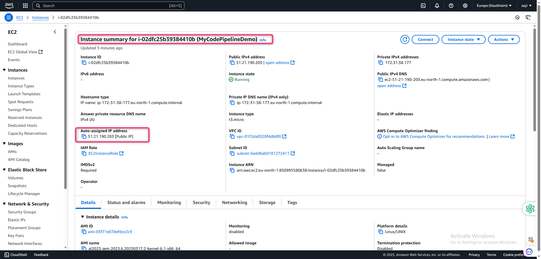Copy the Private IPv4 address 172.31.38.177

(380, 63)
